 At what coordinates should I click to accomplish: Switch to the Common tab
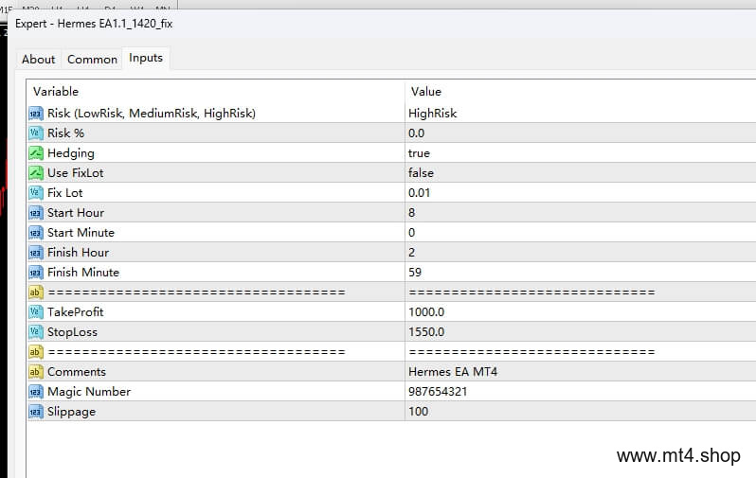coord(92,60)
